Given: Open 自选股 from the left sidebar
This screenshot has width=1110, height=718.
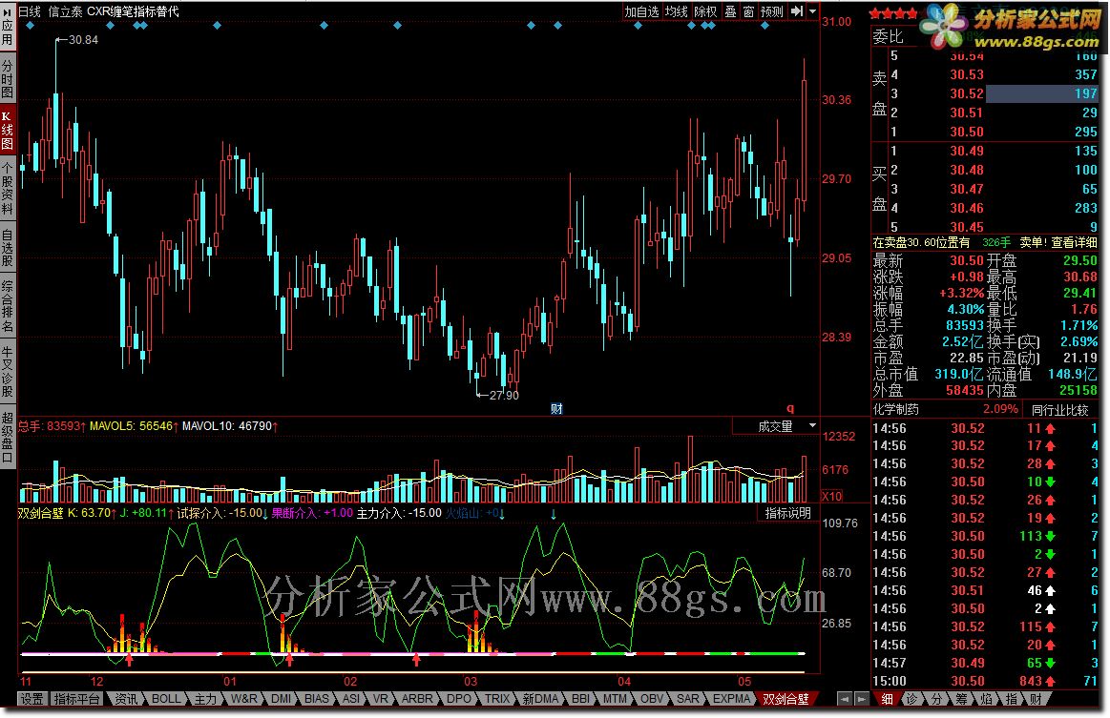Looking at the screenshot, I should point(7,248).
